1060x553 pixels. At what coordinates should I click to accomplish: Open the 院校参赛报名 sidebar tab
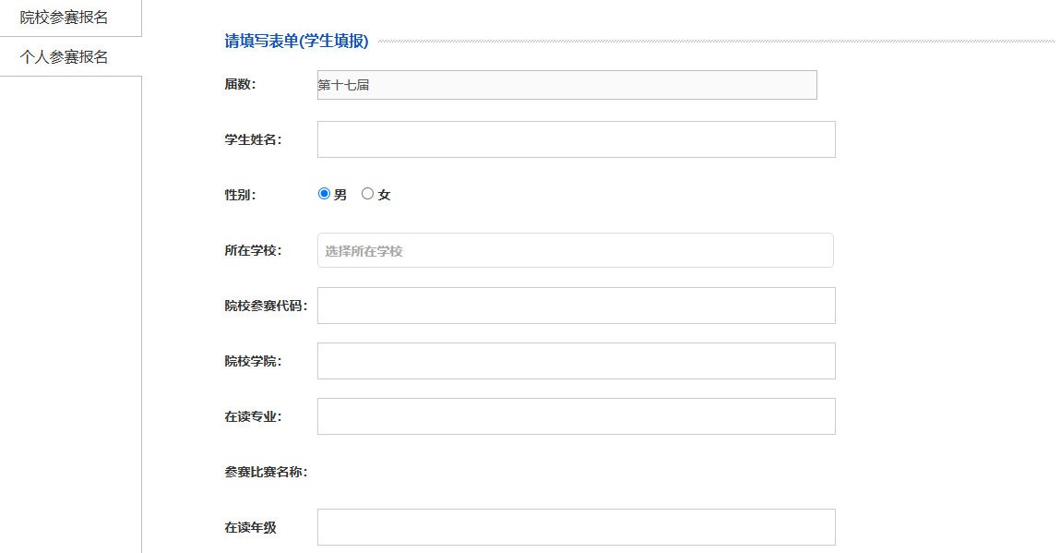70,18
